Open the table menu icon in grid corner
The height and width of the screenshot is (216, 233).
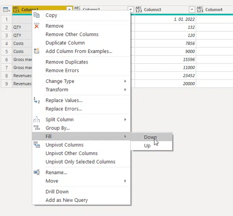pyautogui.click(x=7, y=10)
